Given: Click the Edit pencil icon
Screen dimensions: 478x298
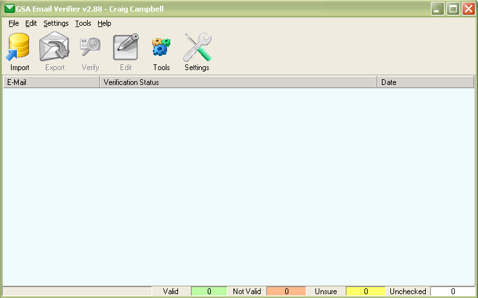Looking at the screenshot, I should pos(126,47).
